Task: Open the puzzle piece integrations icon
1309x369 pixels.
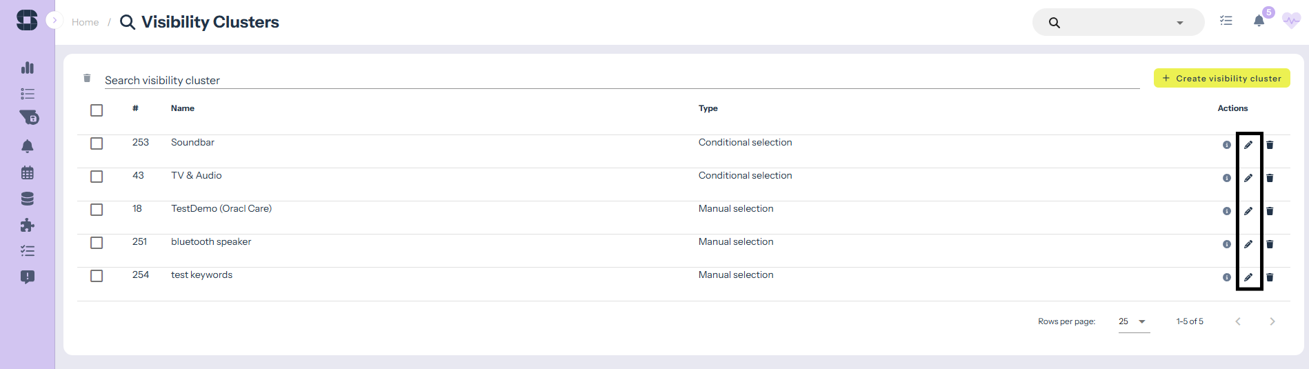Action: coord(28,225)
